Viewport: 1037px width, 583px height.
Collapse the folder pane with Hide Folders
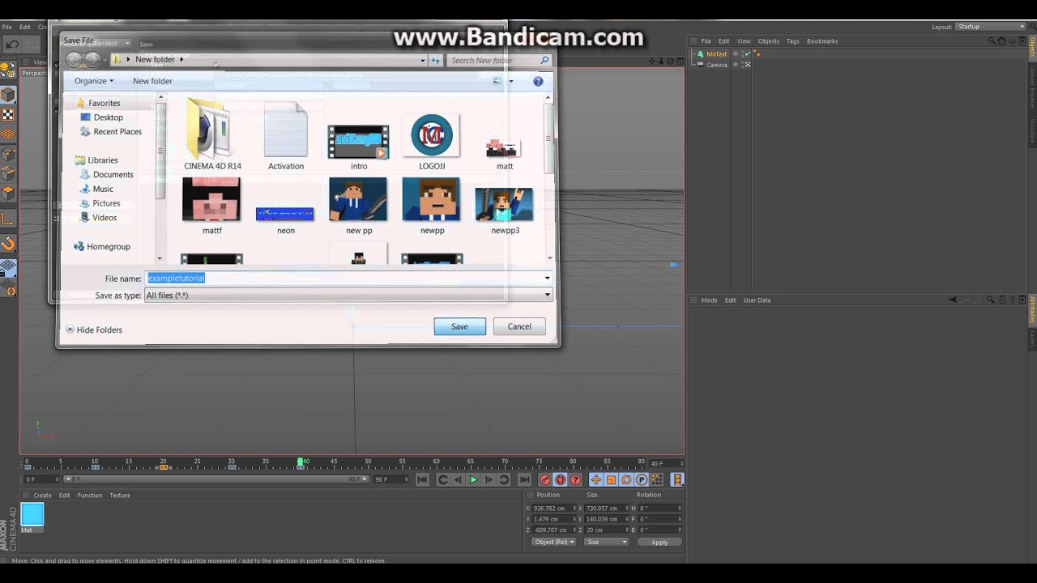coord(94,330)
